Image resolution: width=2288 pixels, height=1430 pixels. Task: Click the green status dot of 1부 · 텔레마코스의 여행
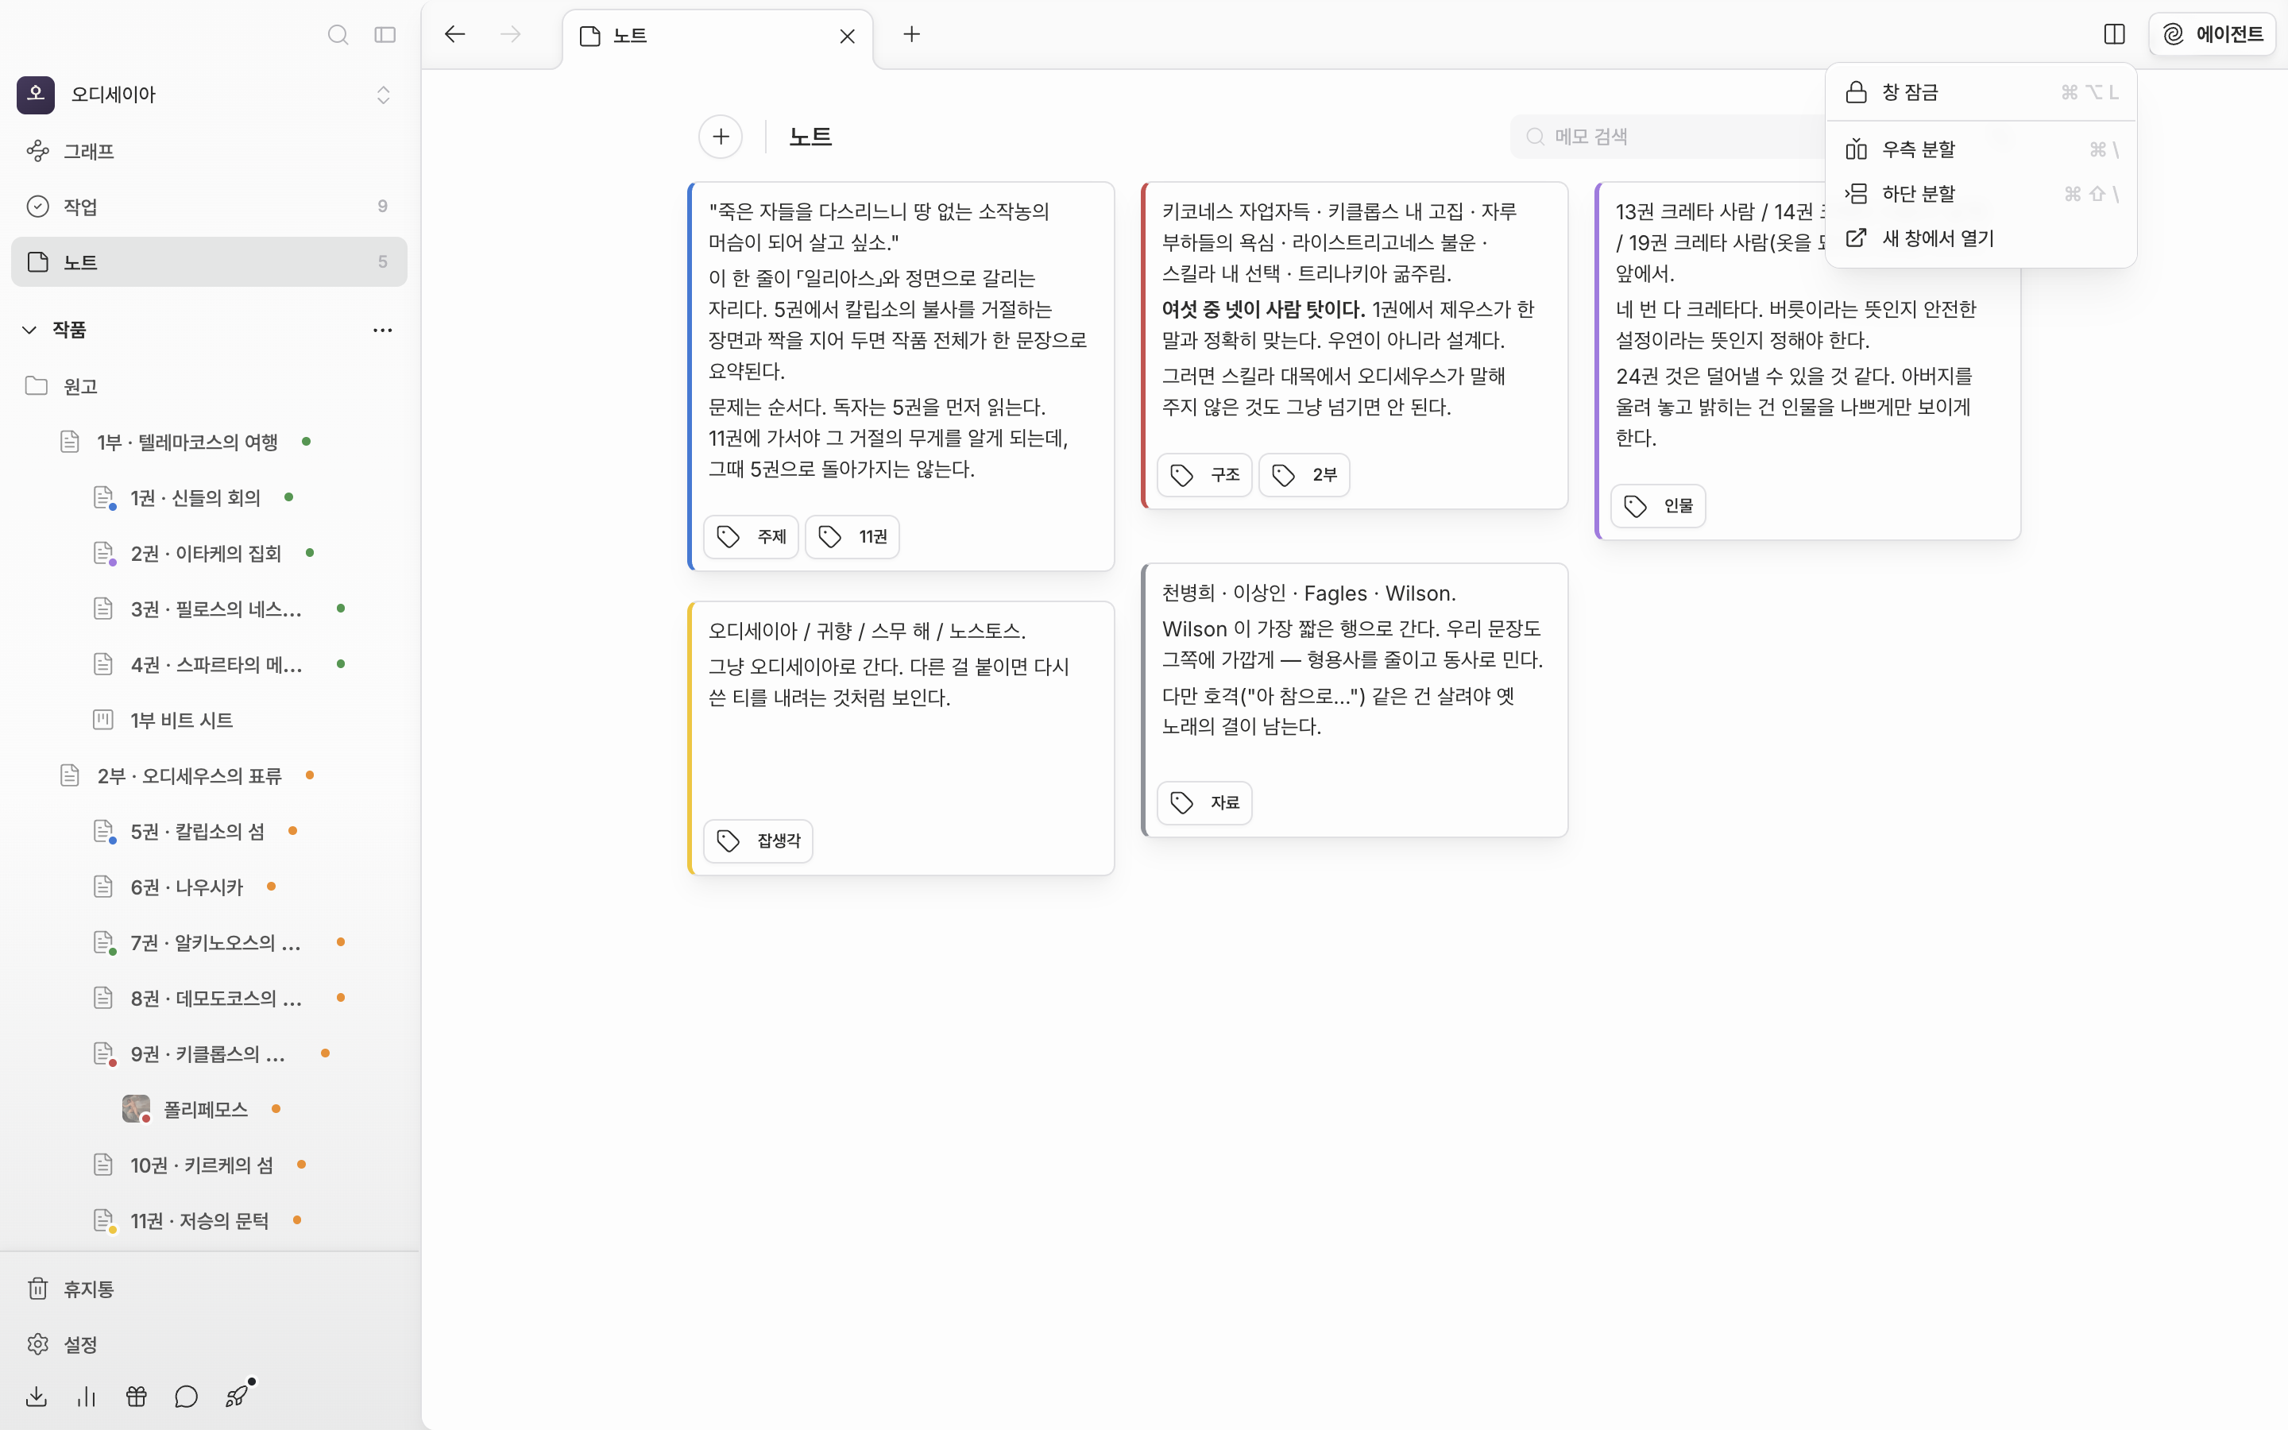point(307,442)
